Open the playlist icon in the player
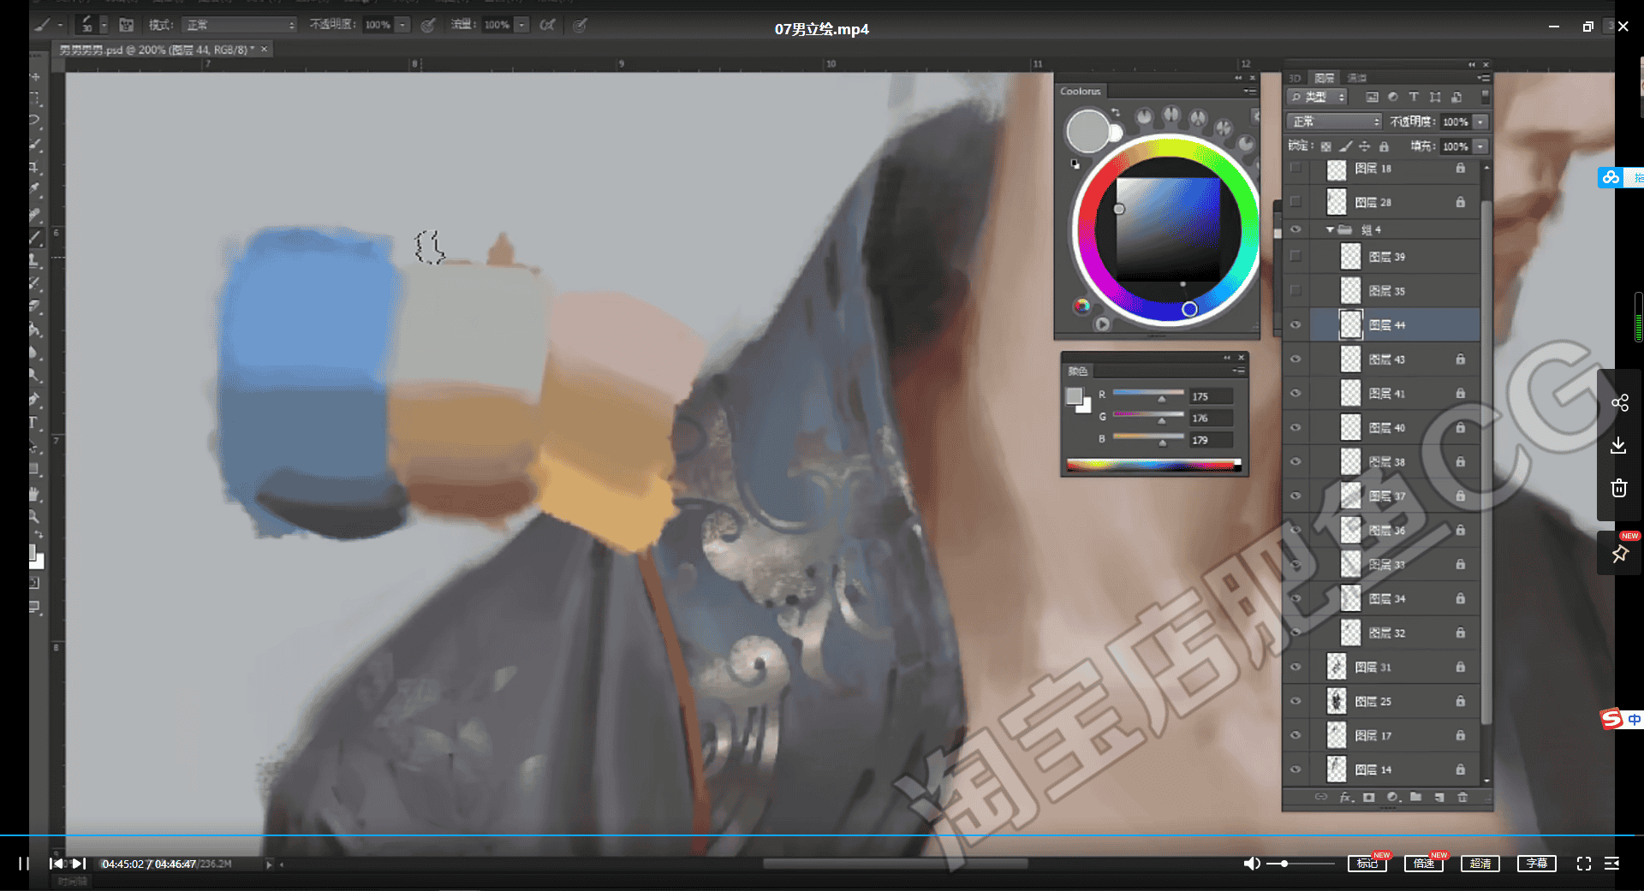1644x891 pixels. (1611, 864)
